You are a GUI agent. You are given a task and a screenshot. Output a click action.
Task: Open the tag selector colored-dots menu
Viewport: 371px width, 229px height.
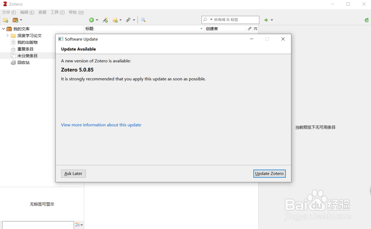coord(79,225)
